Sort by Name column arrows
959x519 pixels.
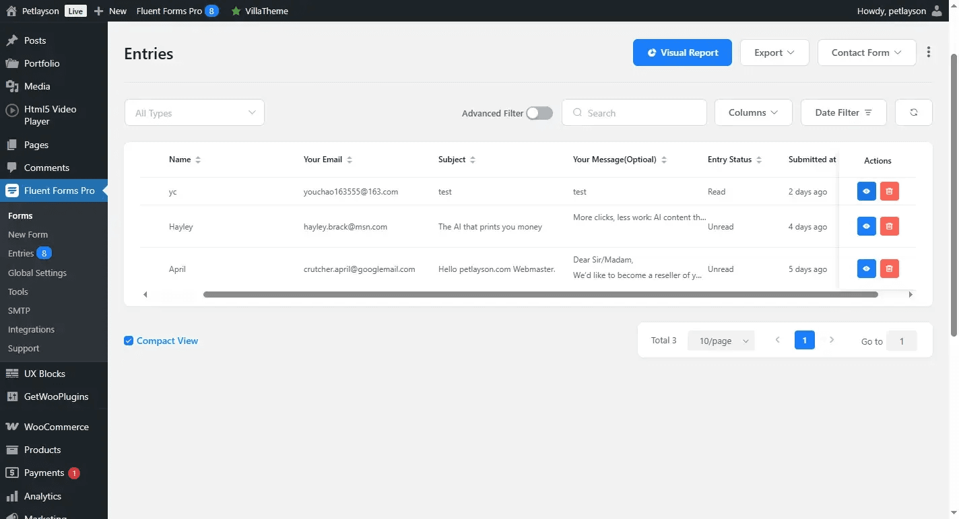[x=198, y=160]
